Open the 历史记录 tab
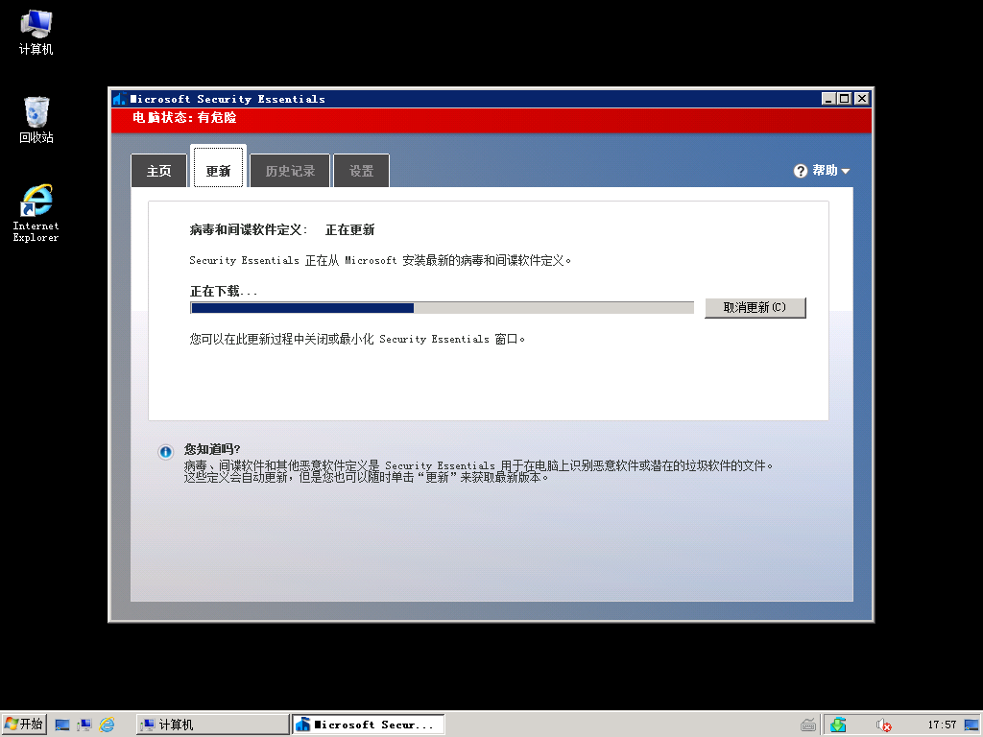Viewport: 983px width, 737px height. pos(290,171)
